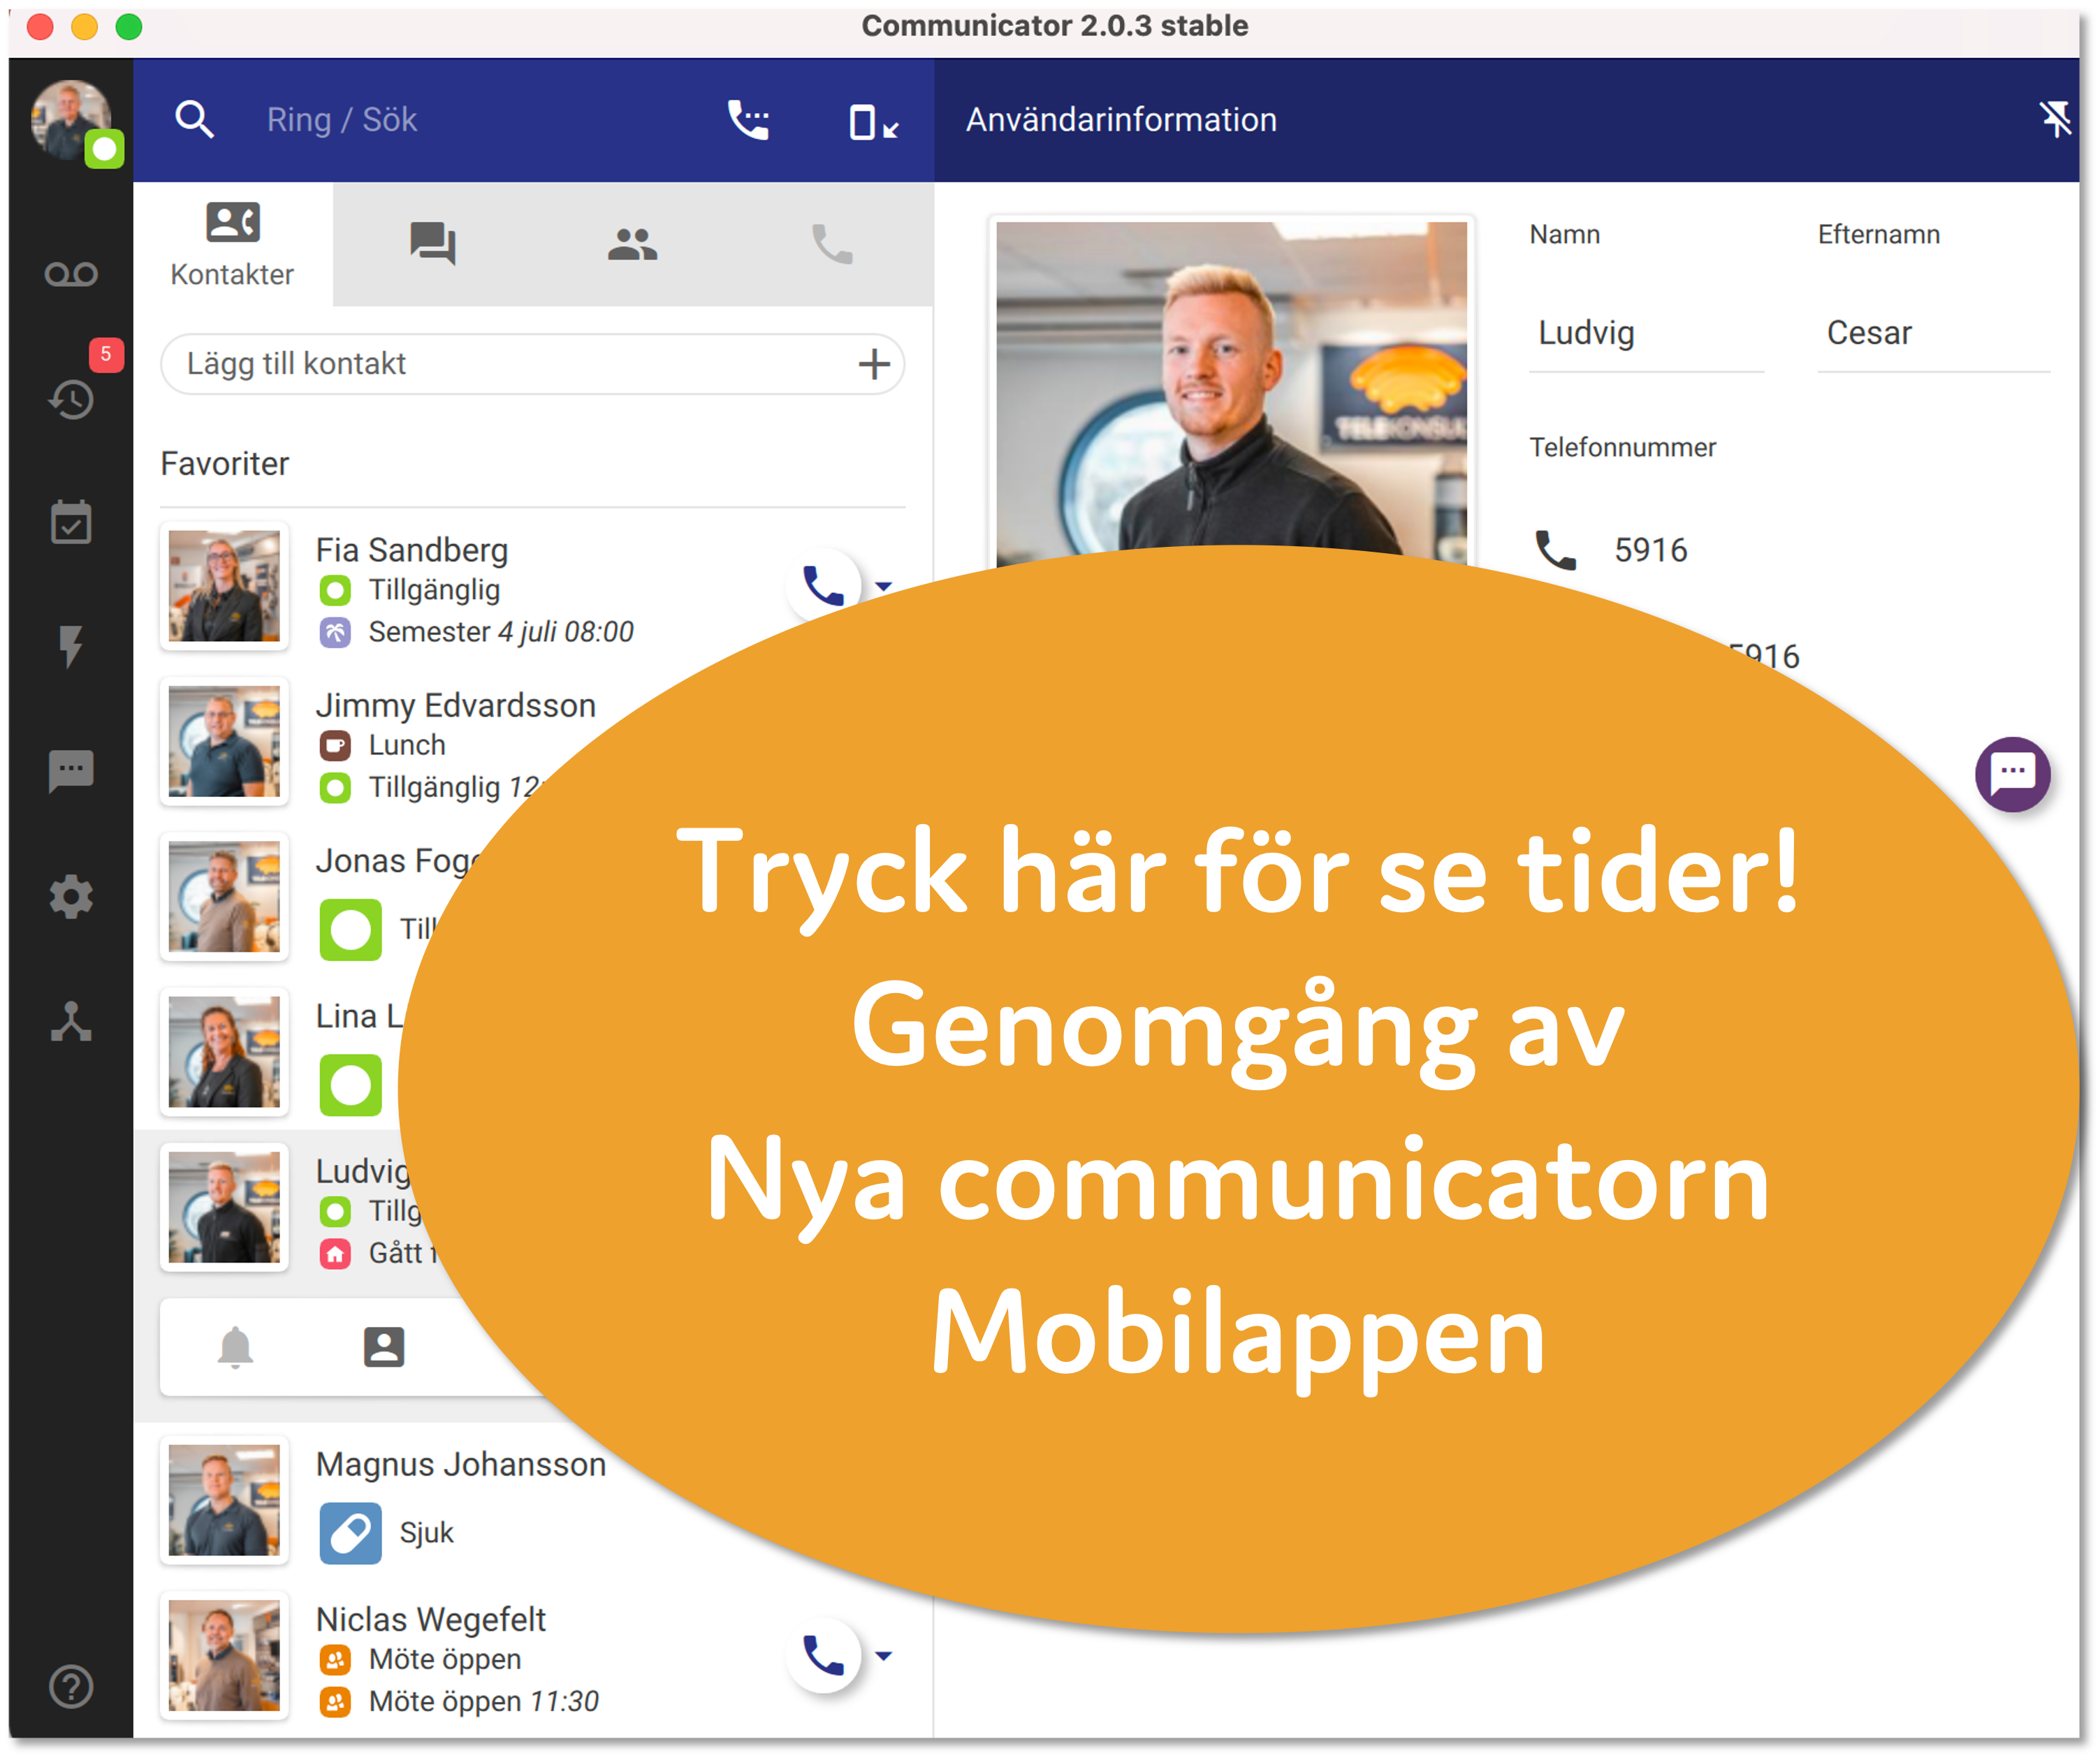
Task: Click the notification bell for Ludvig
Action: [x=236, y=1347]
